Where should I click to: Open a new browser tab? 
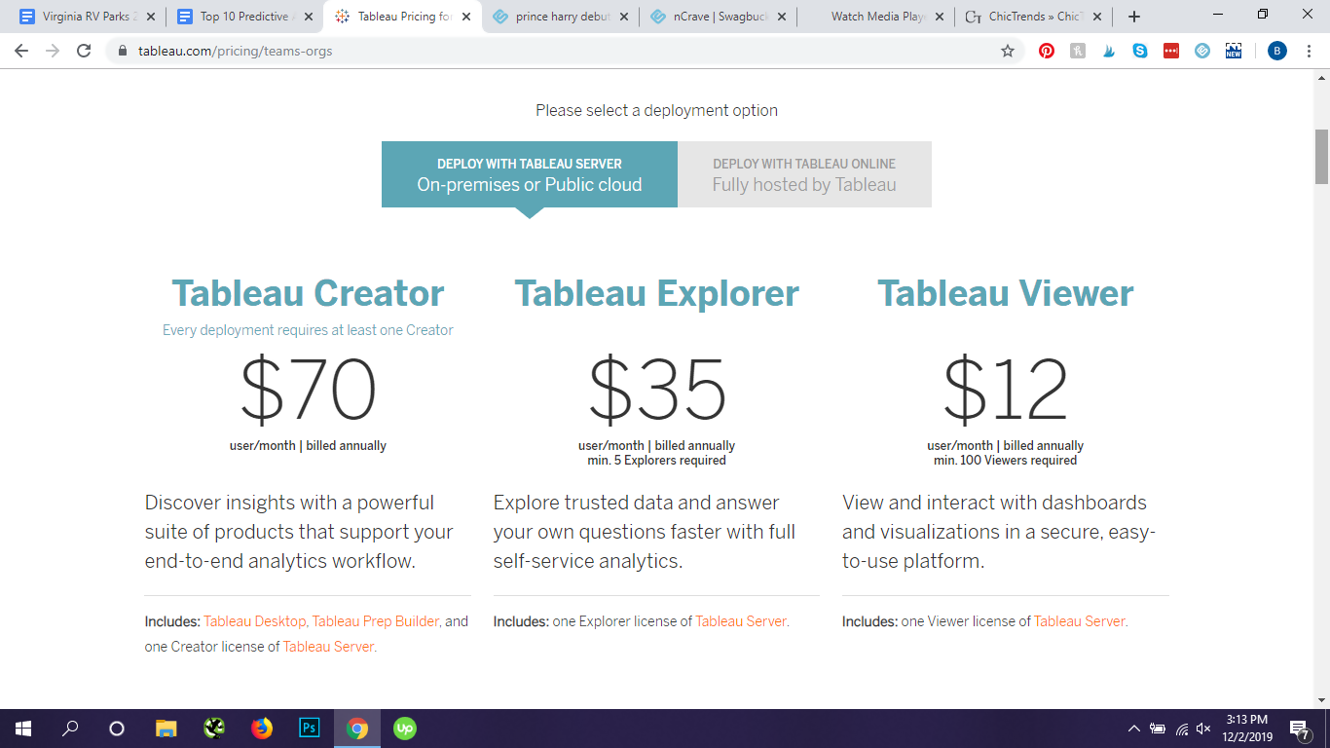click(x=1134, y=17)
